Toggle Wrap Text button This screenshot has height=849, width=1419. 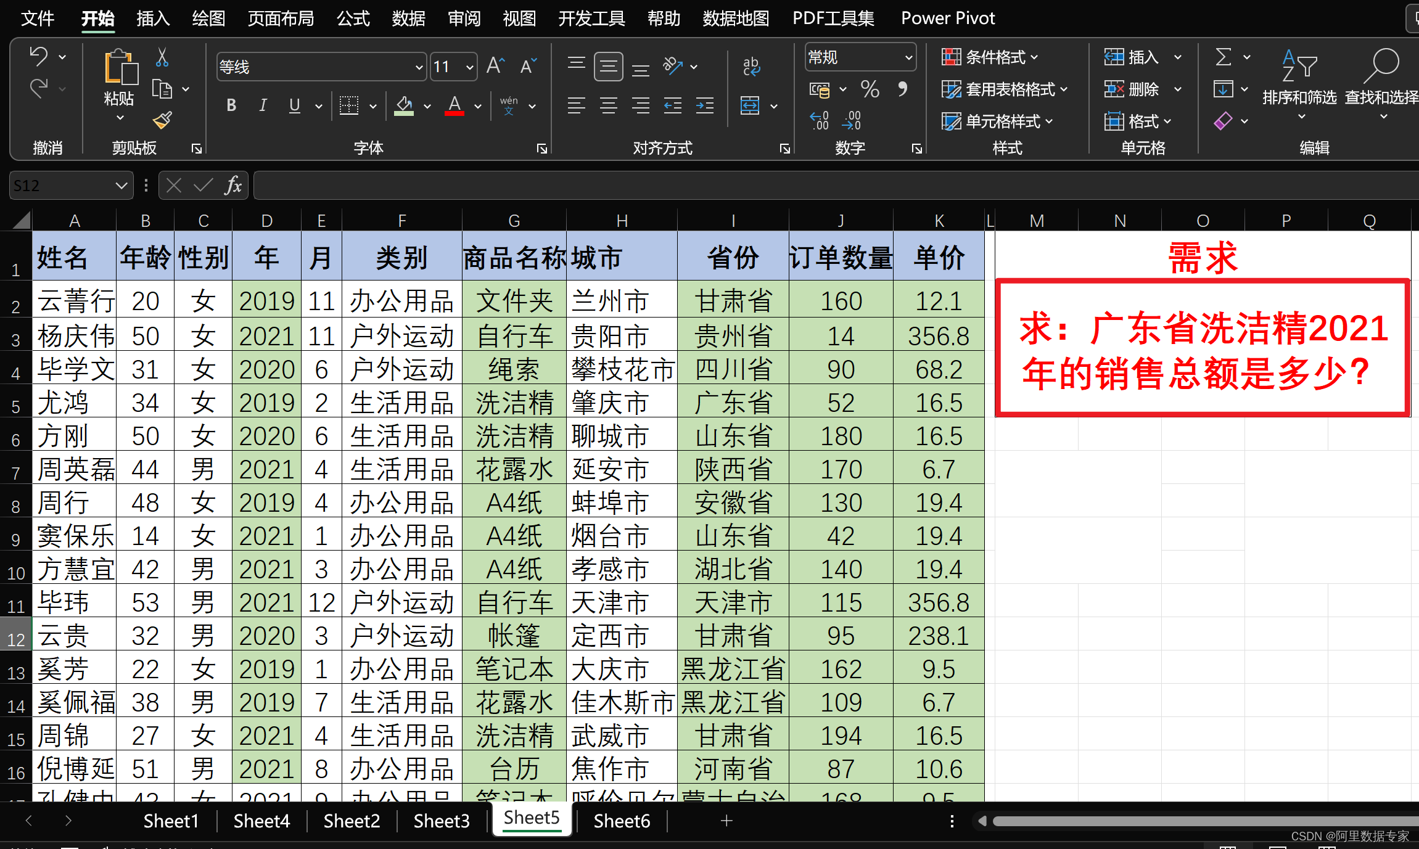[x=751, y=67]
